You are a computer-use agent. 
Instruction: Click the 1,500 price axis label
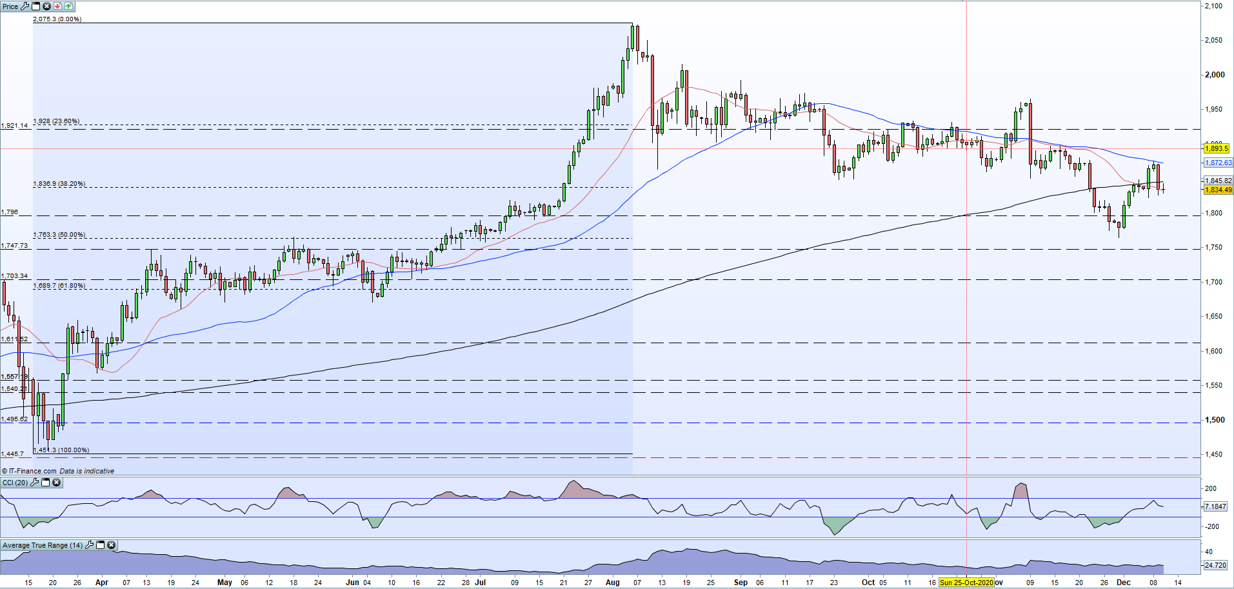point(1215,420)
